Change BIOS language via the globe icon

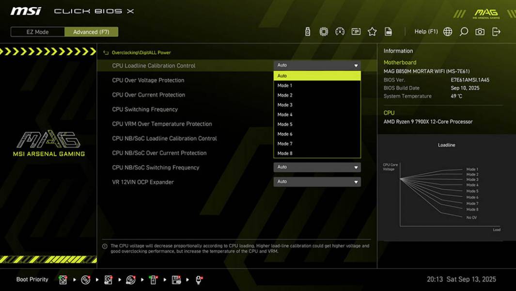pos(448,31)
